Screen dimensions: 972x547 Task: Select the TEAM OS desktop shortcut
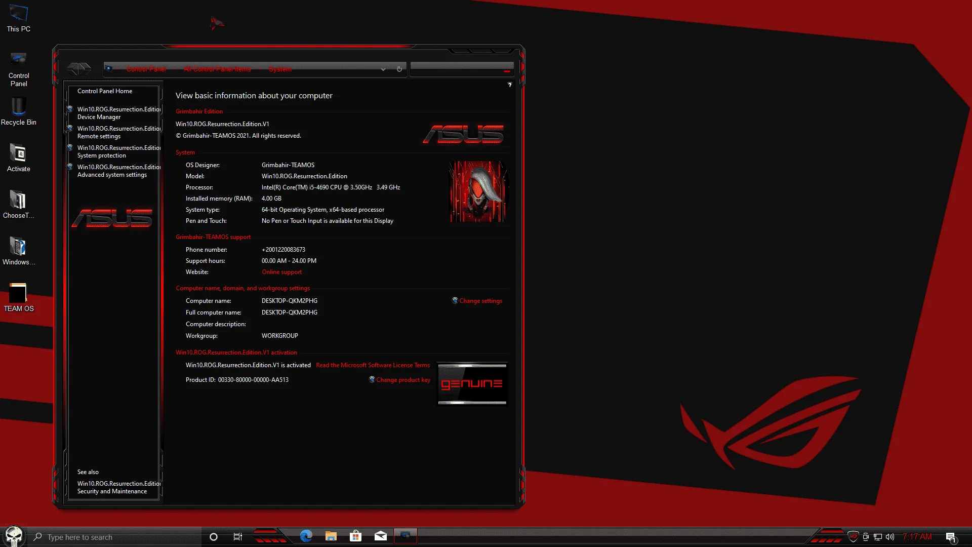(19, 298)
